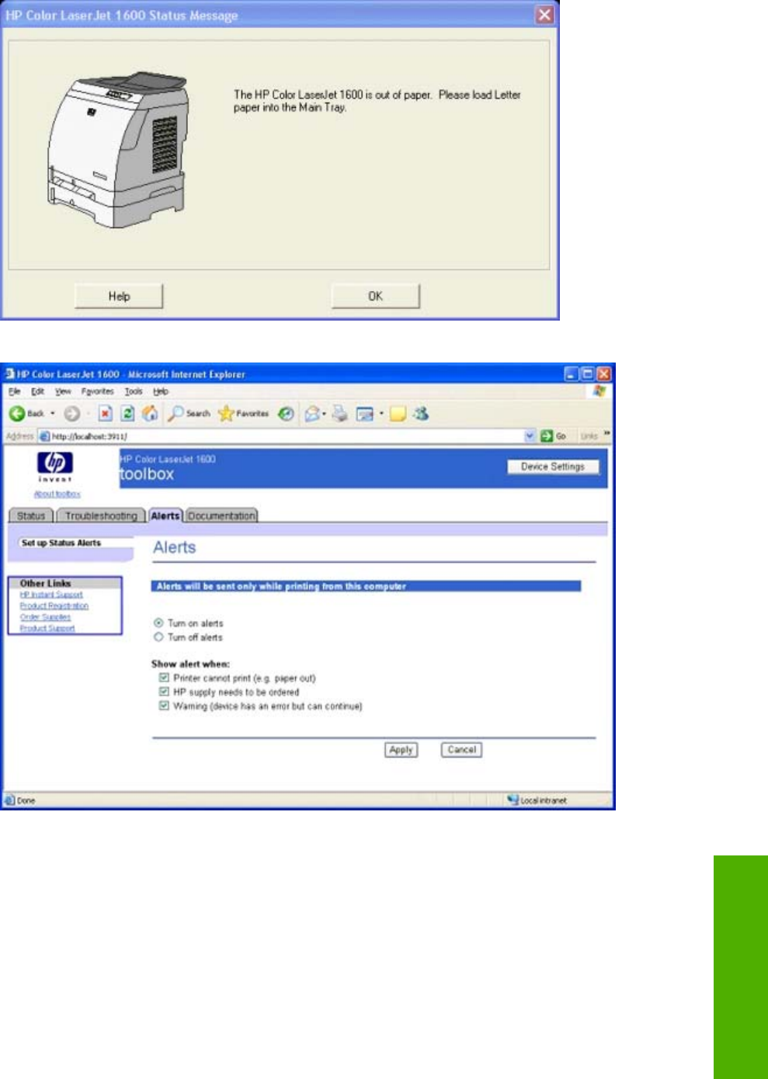
Task: Open the File menu
Action: coord(15,392)
